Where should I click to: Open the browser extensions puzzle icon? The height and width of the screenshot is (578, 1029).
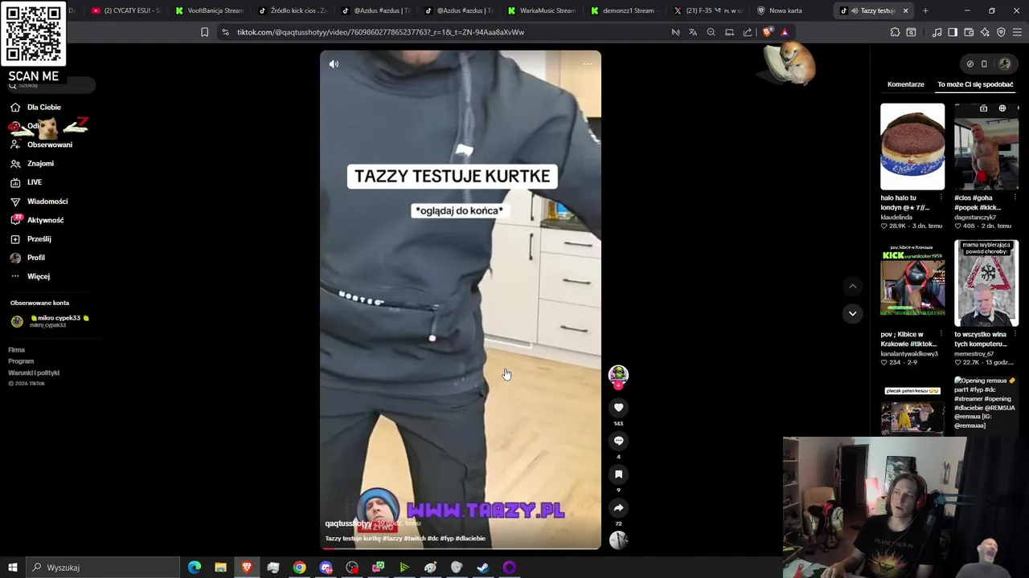click(895, 32)
